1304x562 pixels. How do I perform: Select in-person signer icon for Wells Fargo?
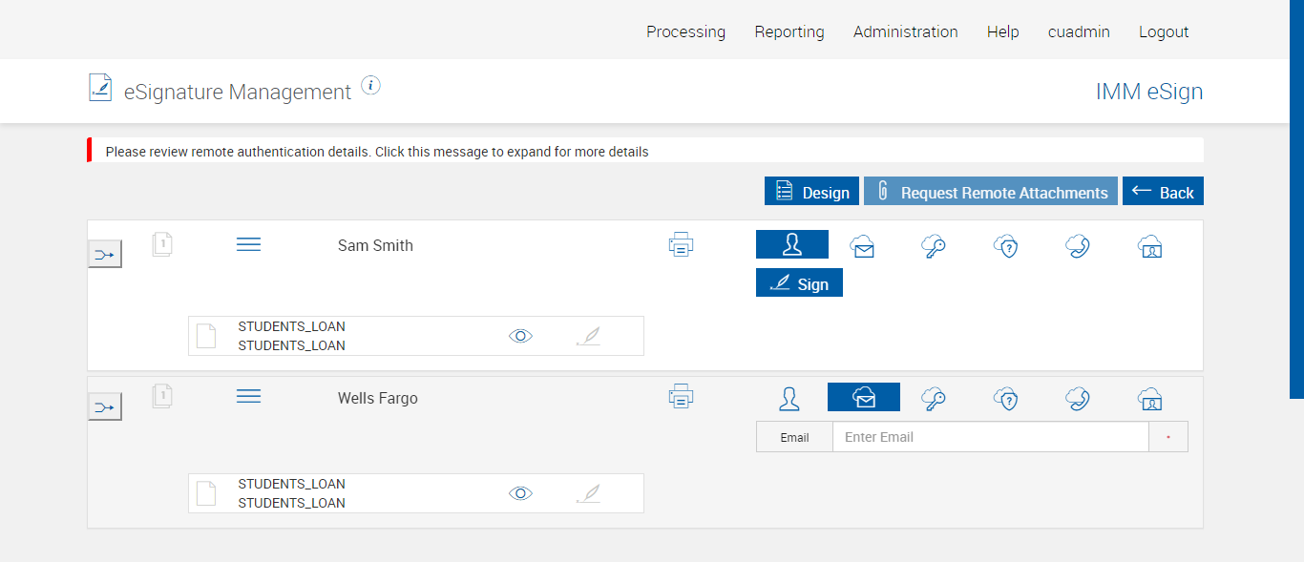789,398
